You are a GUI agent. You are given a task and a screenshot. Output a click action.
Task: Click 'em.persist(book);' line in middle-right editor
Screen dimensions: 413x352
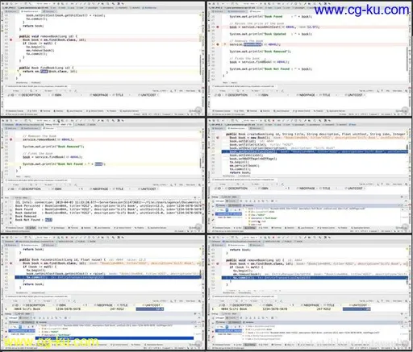click(244, 166)
